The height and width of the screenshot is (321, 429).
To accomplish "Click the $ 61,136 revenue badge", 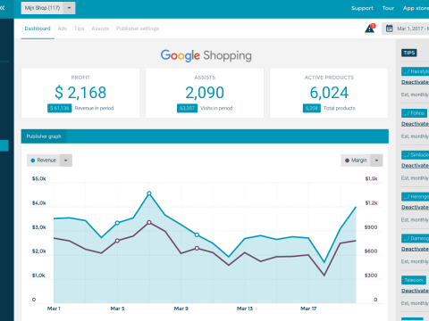I will 60,108.
